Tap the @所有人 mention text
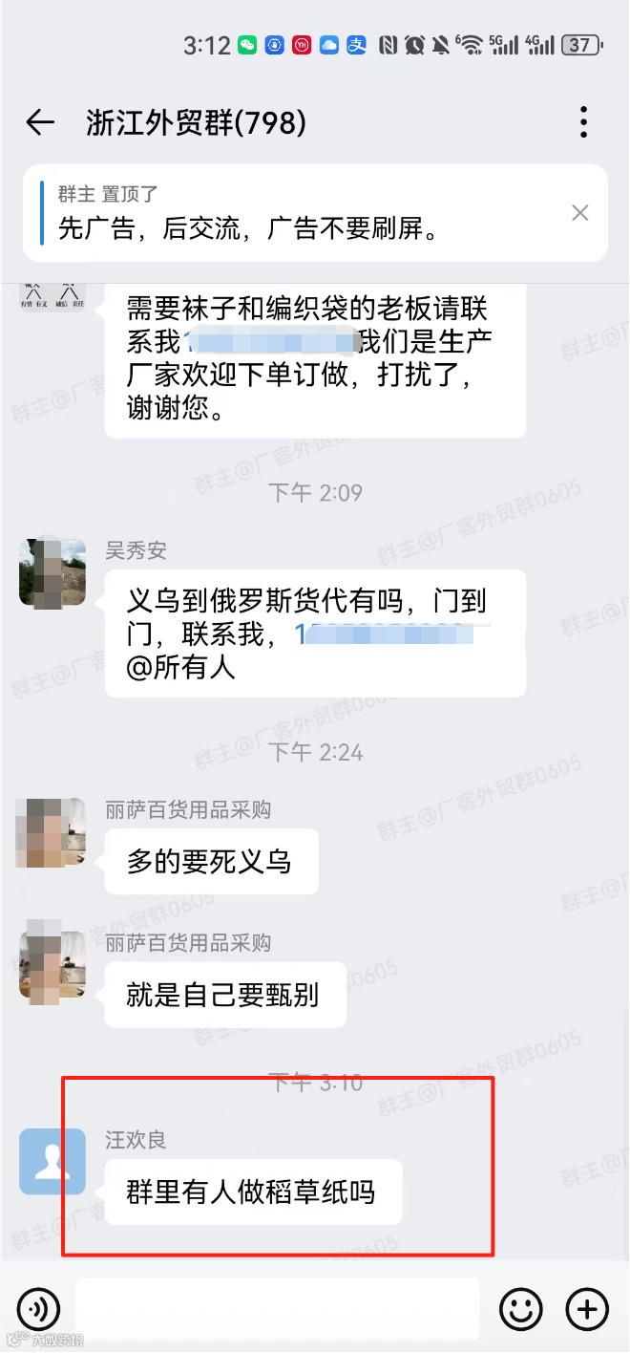This screenshot has width=630, height=1353. tap(181, 667)
